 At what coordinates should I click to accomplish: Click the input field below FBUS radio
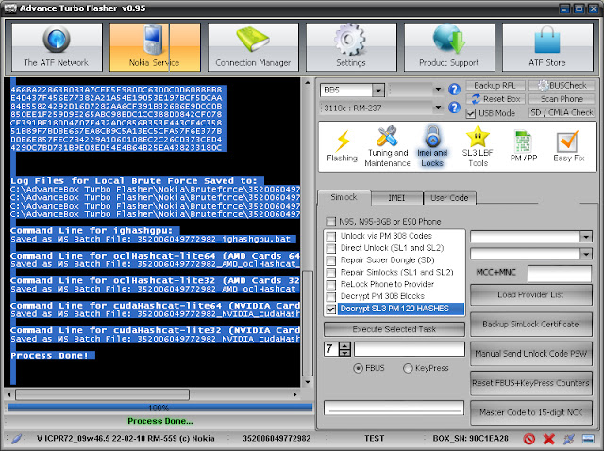394,408
